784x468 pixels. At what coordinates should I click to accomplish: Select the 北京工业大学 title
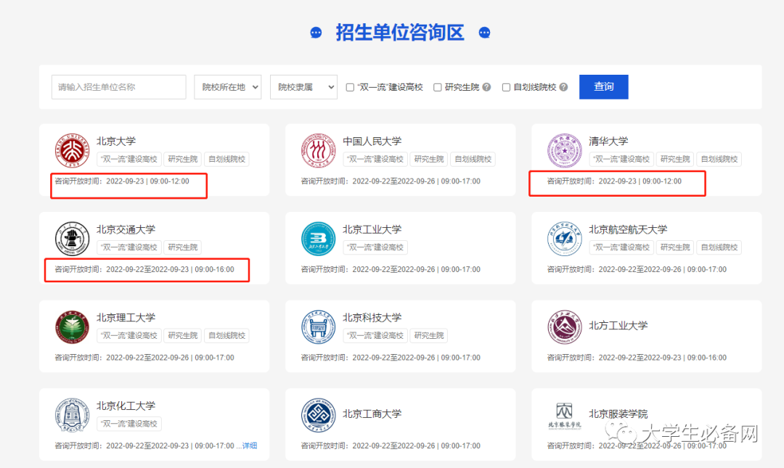pyautogui.click(x=372, y=229)
